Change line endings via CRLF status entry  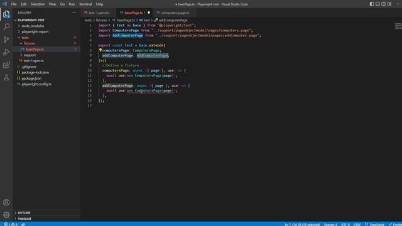pos(357,225)
